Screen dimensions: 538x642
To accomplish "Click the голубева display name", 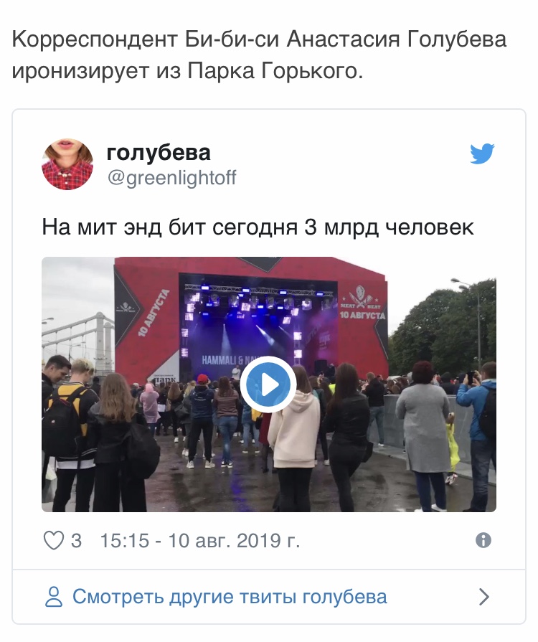I will (159, 152).
